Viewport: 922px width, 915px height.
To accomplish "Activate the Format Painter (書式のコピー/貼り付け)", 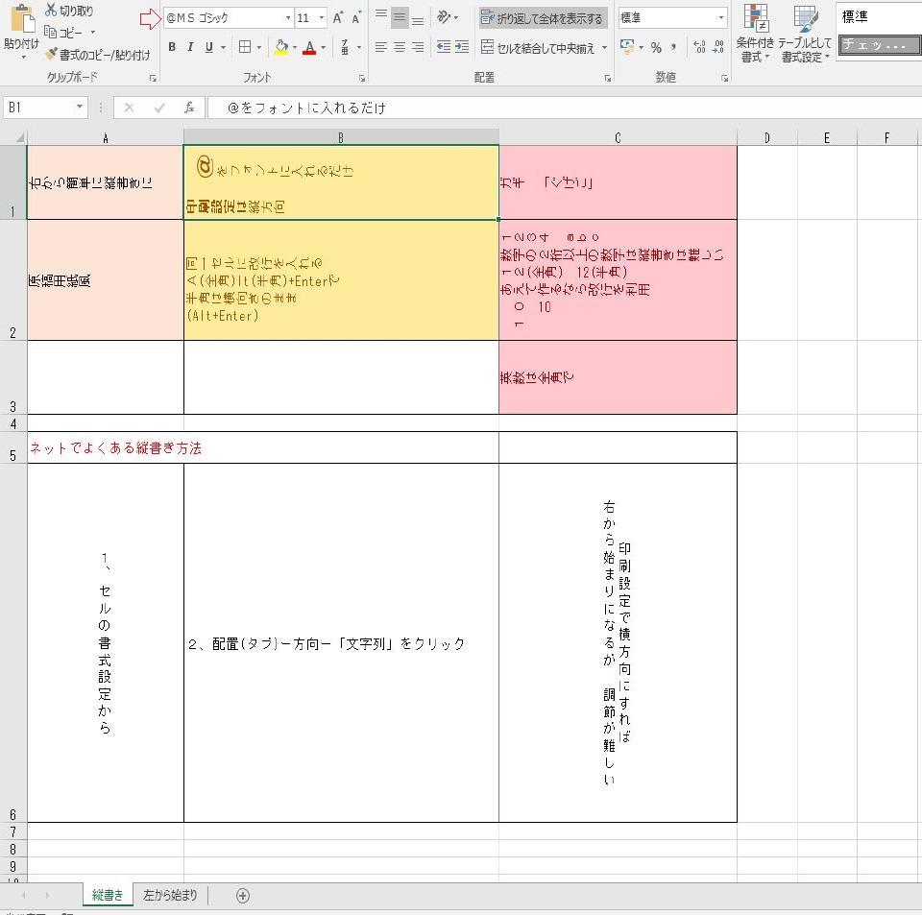I will [98, 55].
